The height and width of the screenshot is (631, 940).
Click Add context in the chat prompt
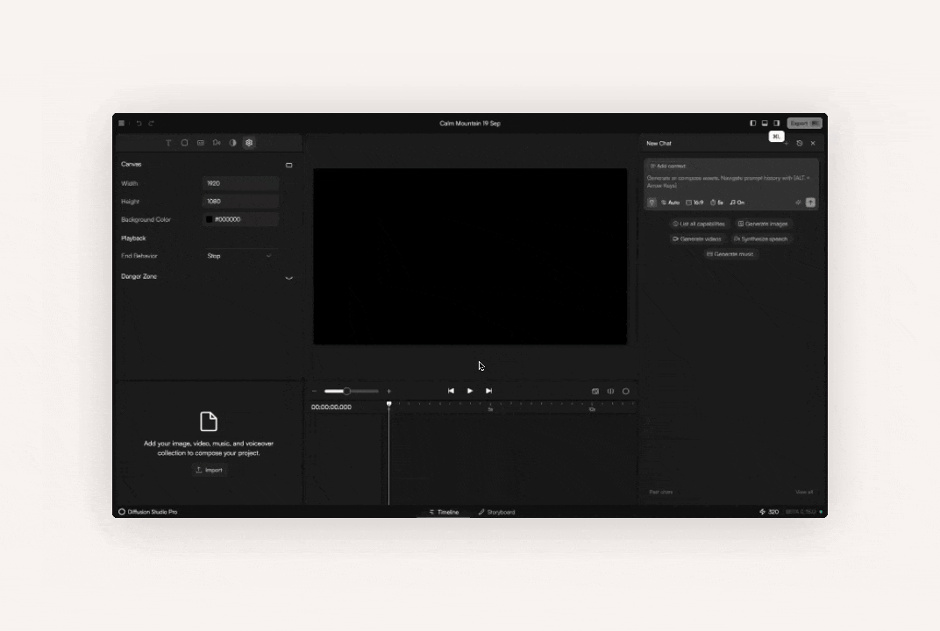point(670,167)
